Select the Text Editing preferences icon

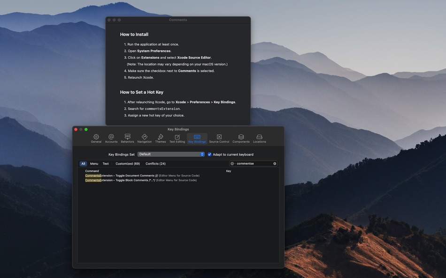point(177,137)
